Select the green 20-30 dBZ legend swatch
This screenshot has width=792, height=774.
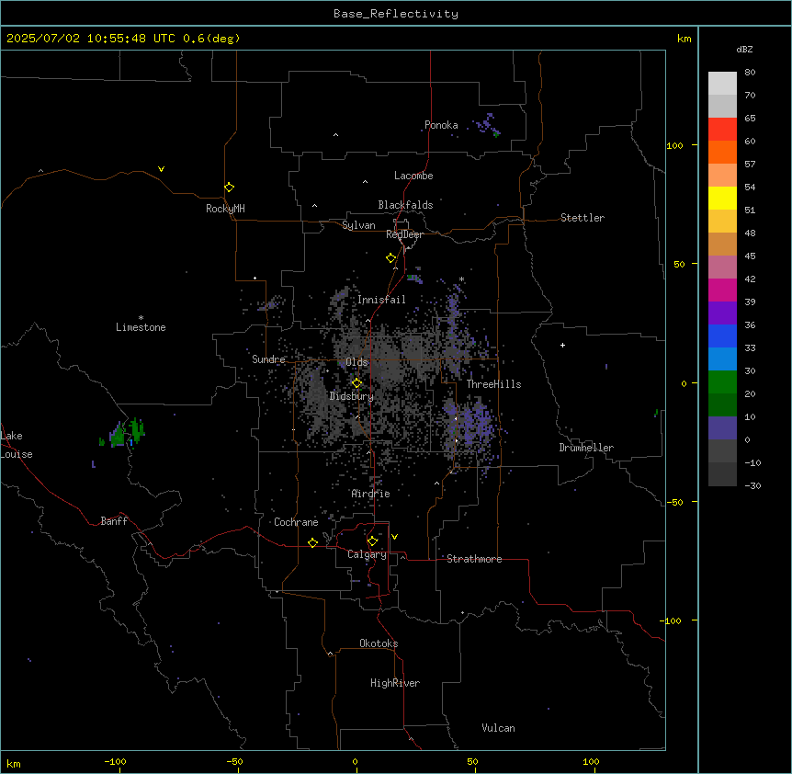(722, 382)
